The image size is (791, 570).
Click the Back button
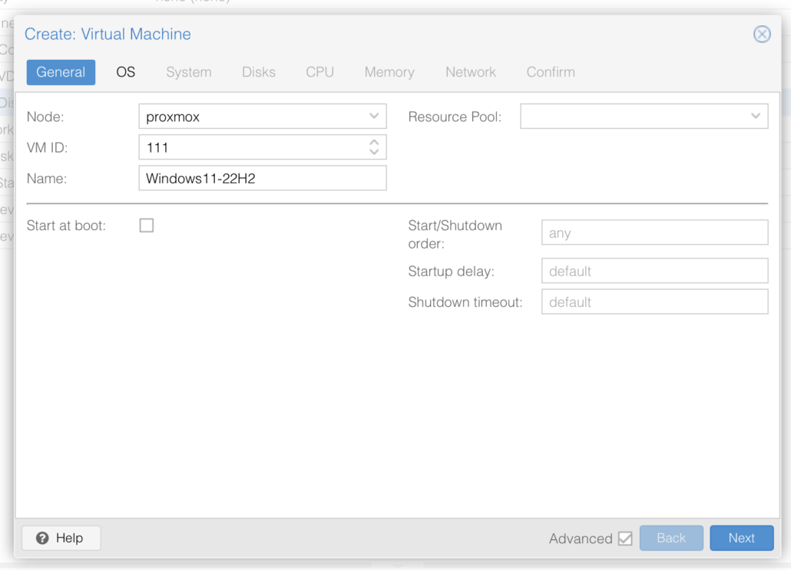pos(670,538)
